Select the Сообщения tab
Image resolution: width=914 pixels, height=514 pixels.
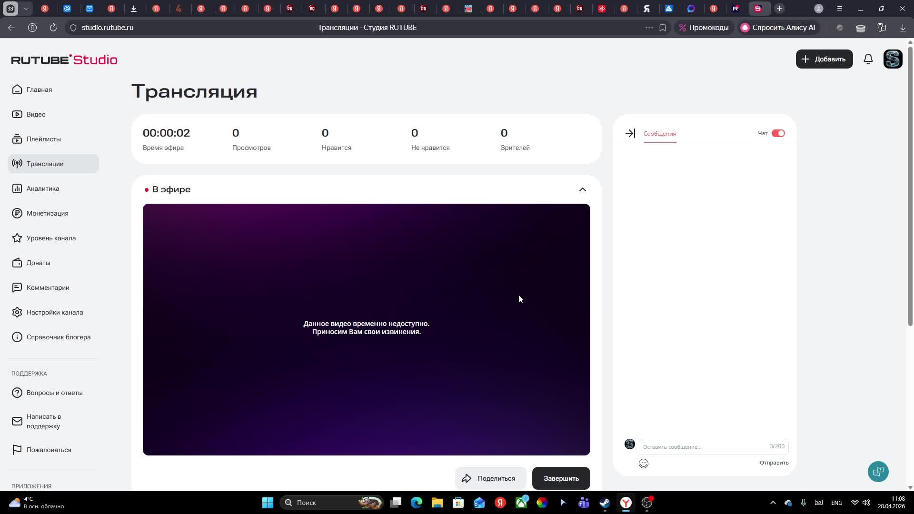point(659,134)
